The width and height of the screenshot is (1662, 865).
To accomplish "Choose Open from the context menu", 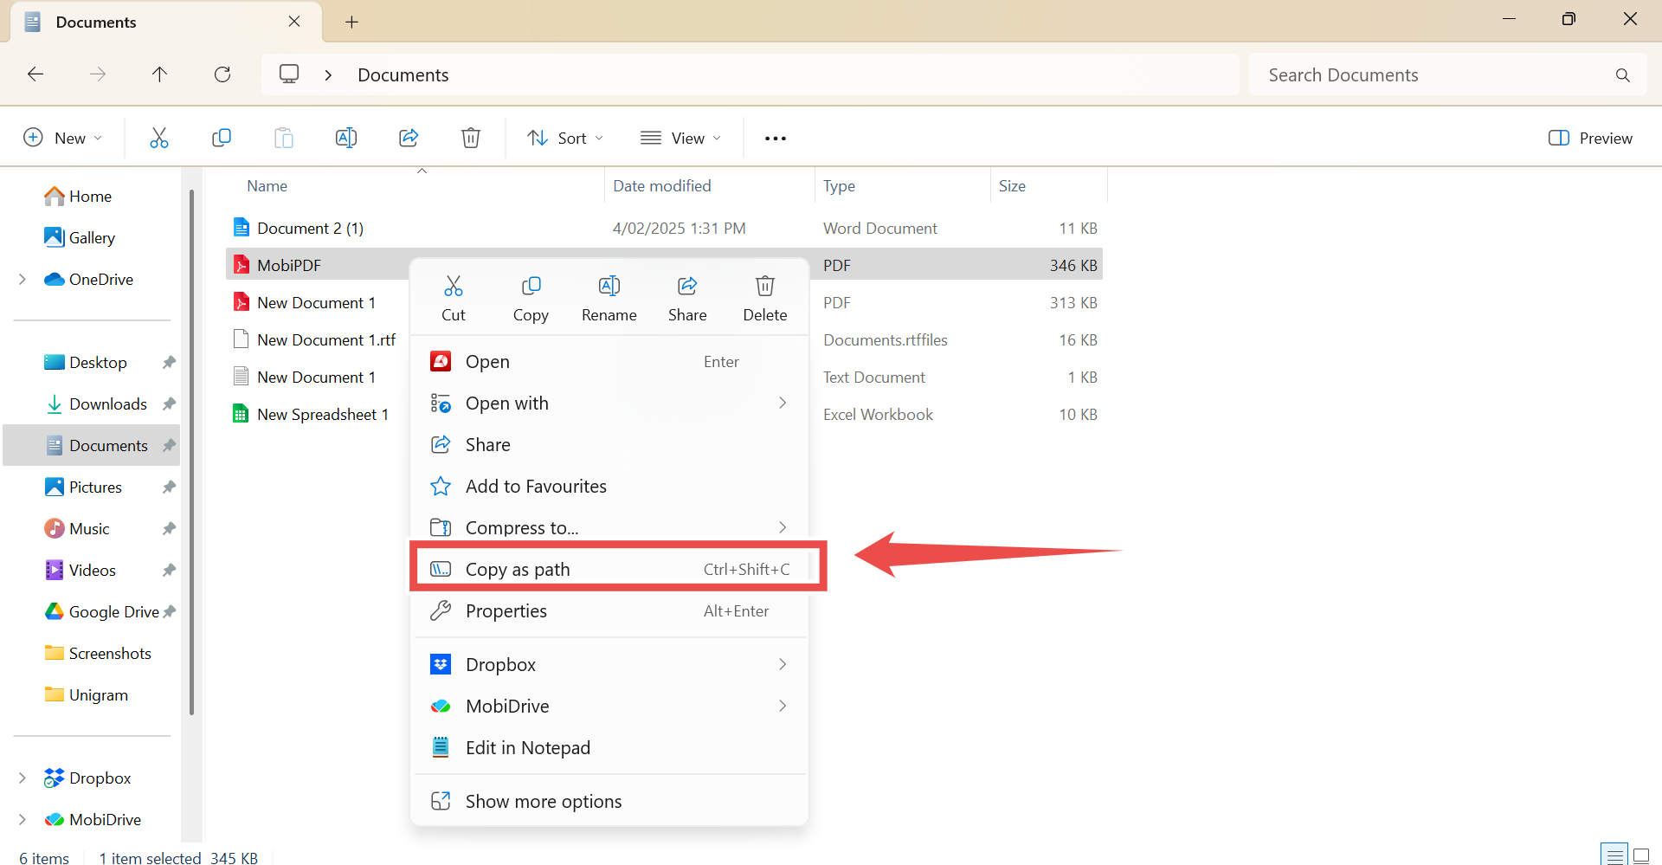I will click(x=609, y=362).
